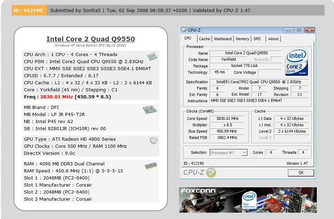Click the Revision field showing C1
Screen dimensions: 334x219
(x=300, y=95)
